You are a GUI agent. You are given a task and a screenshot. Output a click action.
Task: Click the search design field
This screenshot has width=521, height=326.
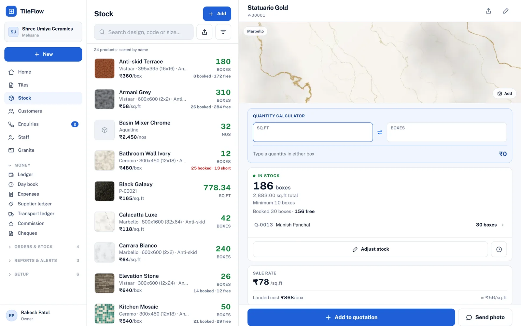(144, 32)
